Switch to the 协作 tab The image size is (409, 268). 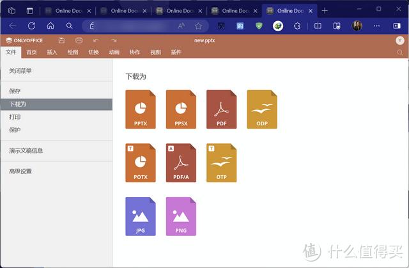click(135, 52)
